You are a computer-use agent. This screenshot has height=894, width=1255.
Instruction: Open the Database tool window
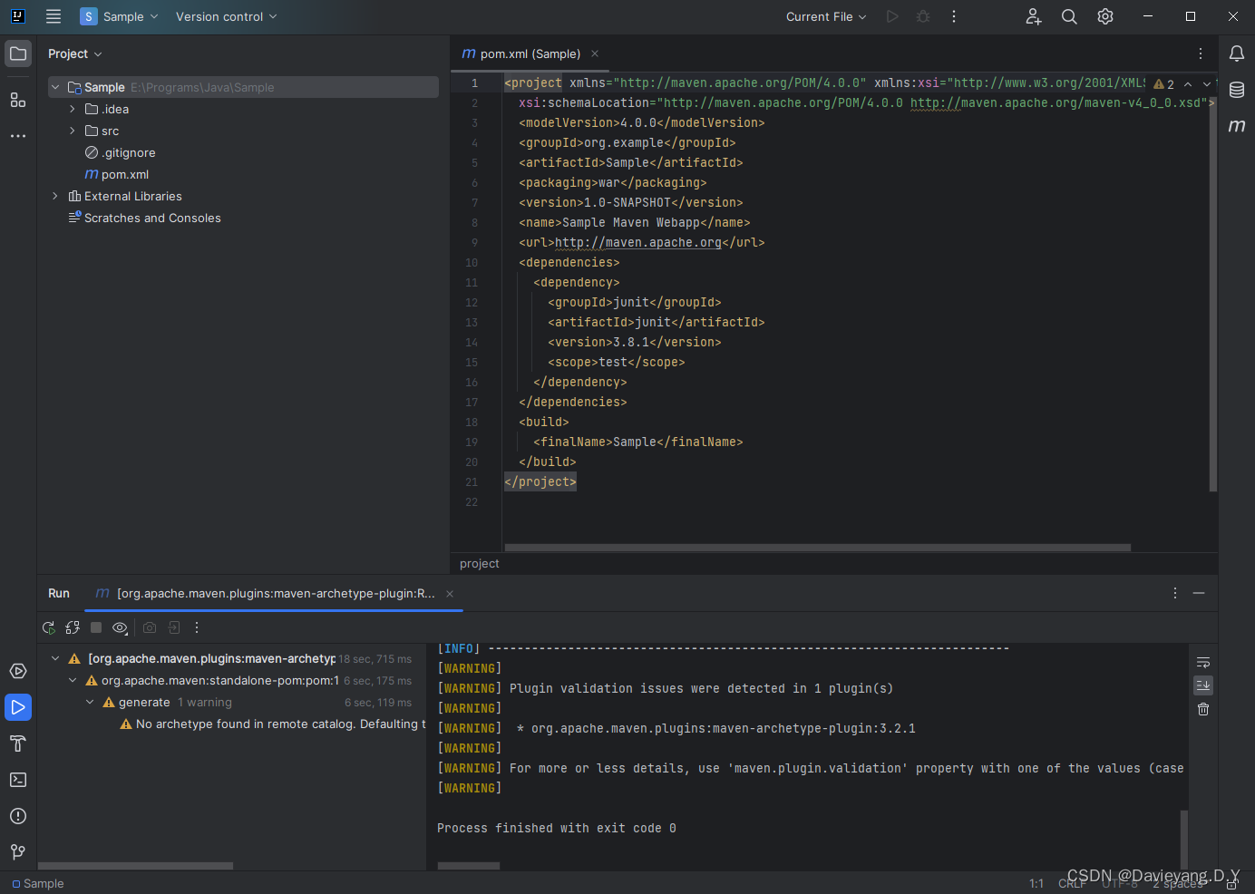click(x=1237, y=90)
